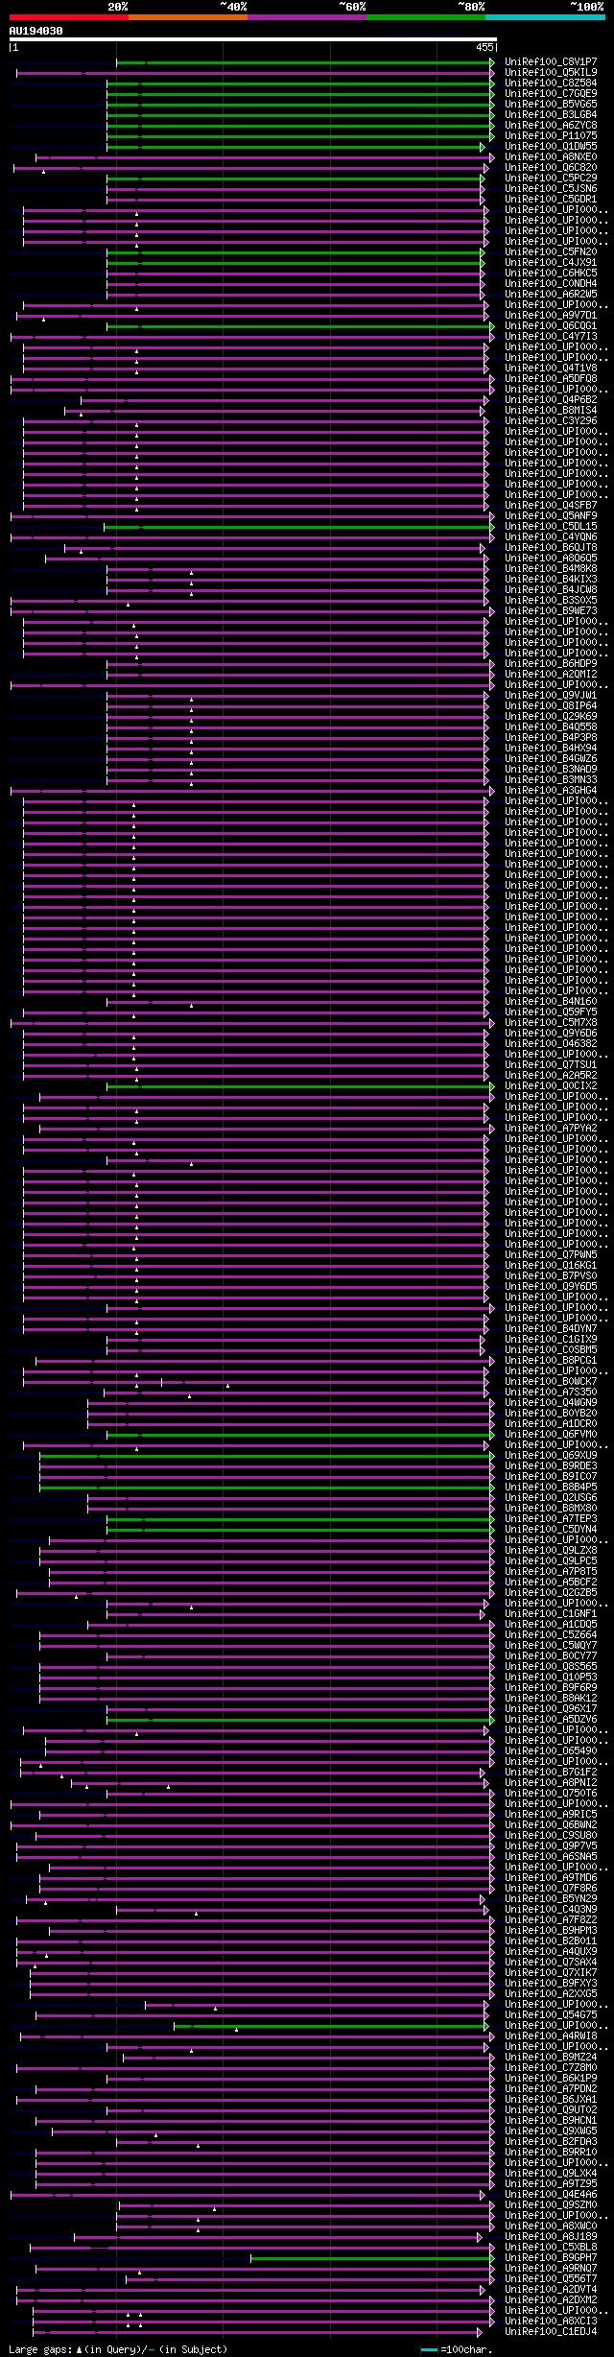Select the UniRef100_B8MX80 label

[551, 1508]
